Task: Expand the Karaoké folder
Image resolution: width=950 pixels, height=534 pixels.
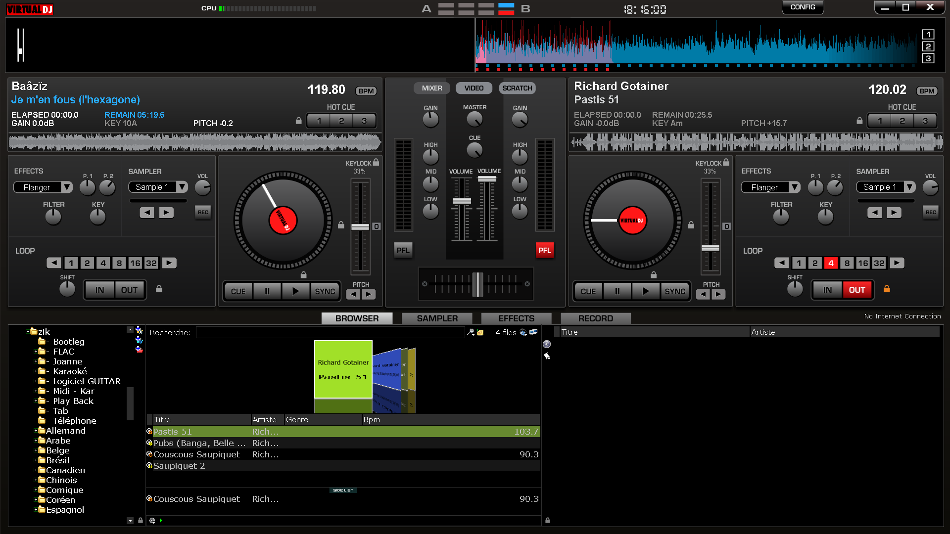Action: tap(36, 371)
